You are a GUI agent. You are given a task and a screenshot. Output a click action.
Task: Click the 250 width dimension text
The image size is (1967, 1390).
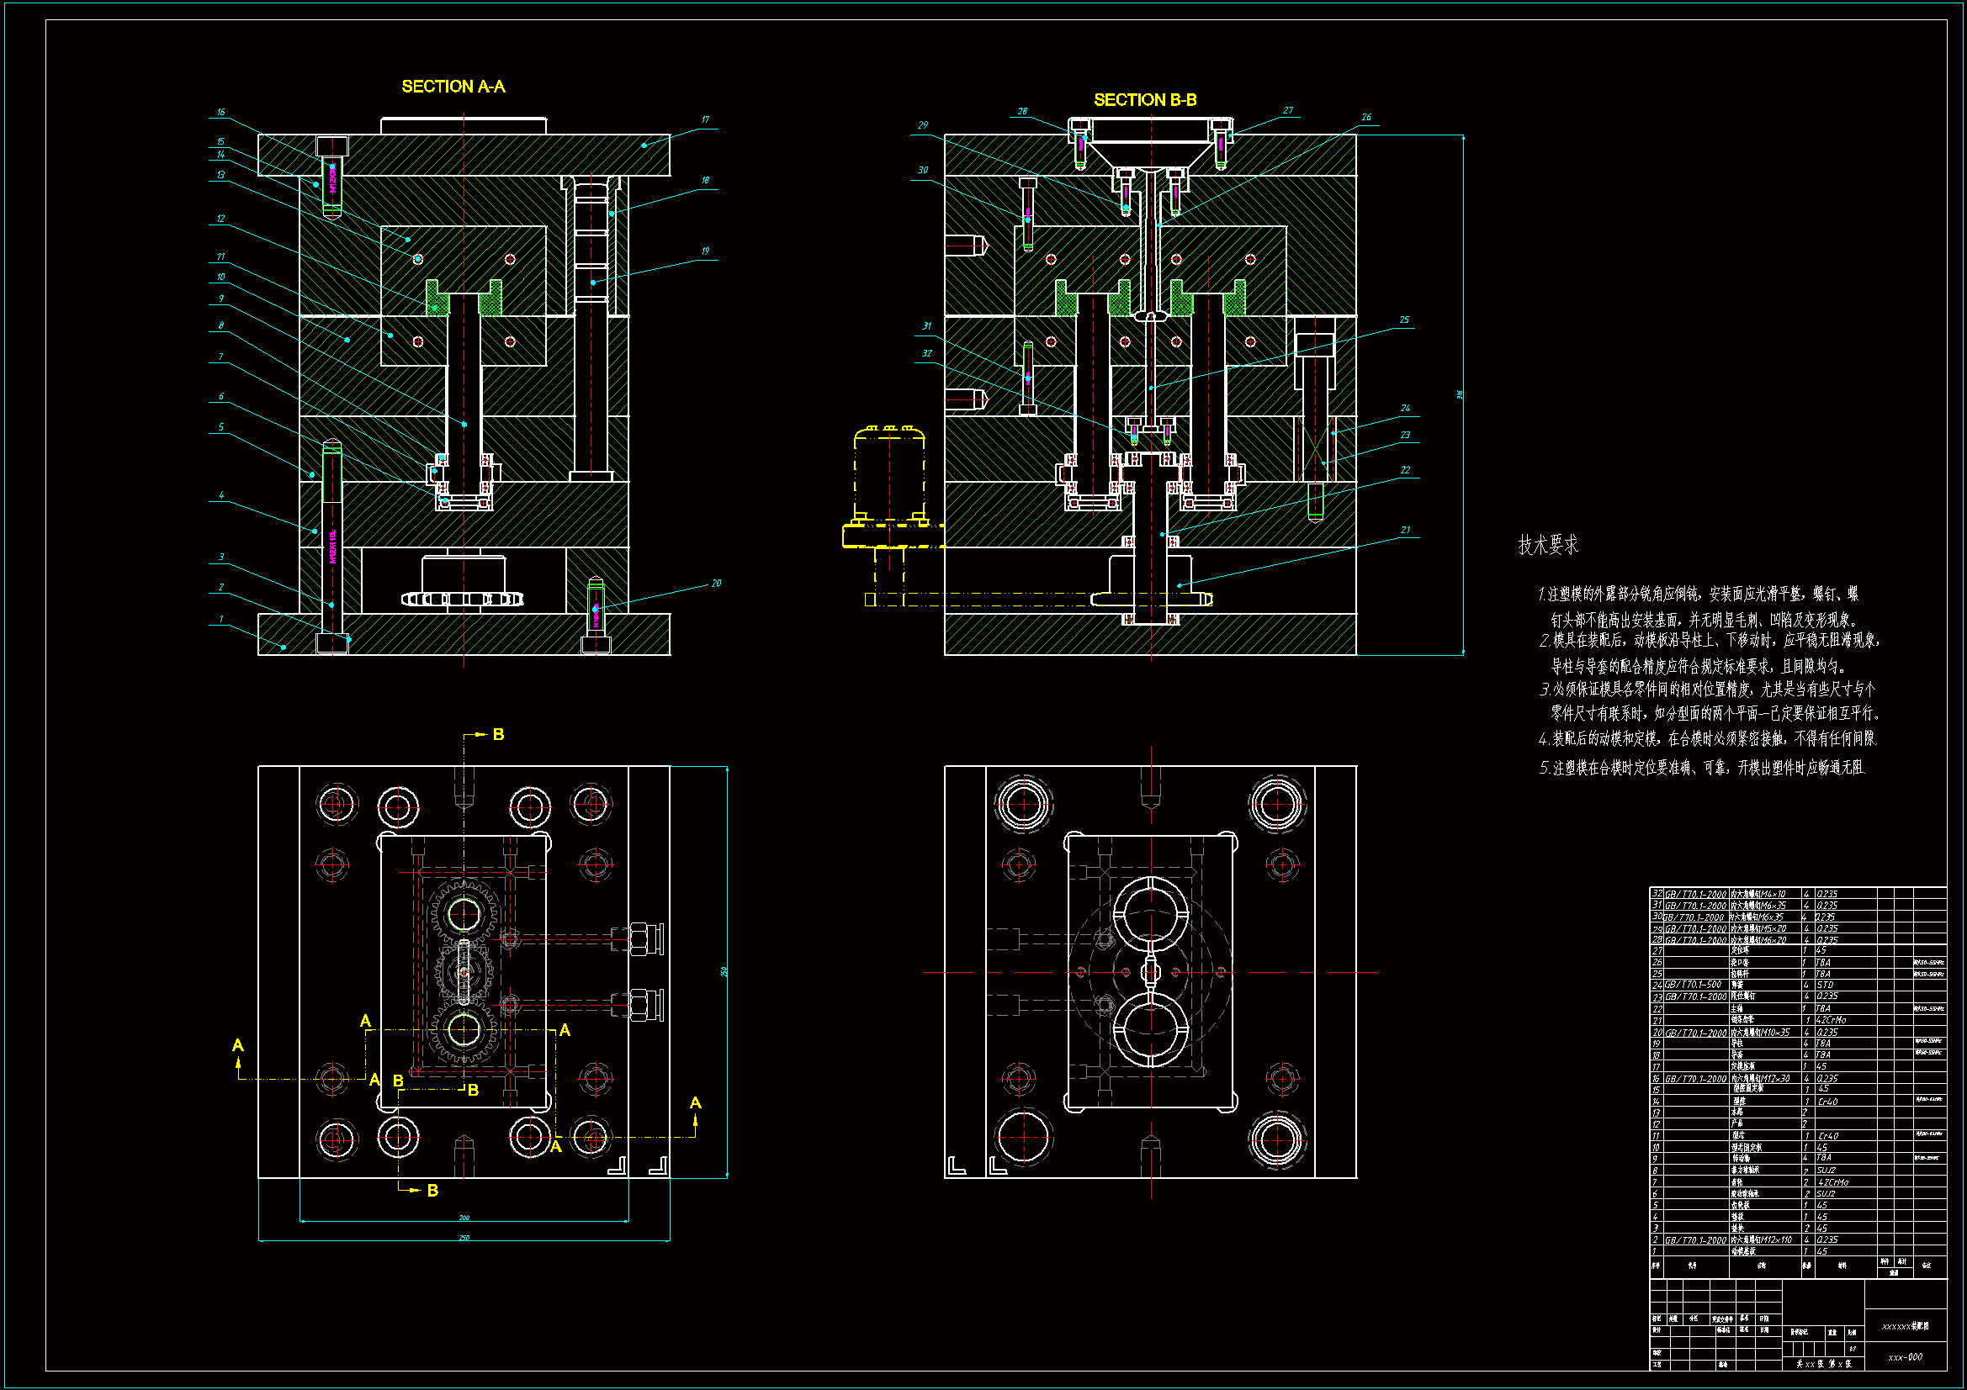(x=464, y=1237)
